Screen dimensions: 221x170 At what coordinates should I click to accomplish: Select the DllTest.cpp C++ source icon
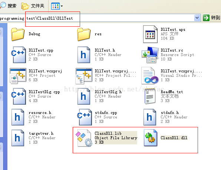[19, 55]
